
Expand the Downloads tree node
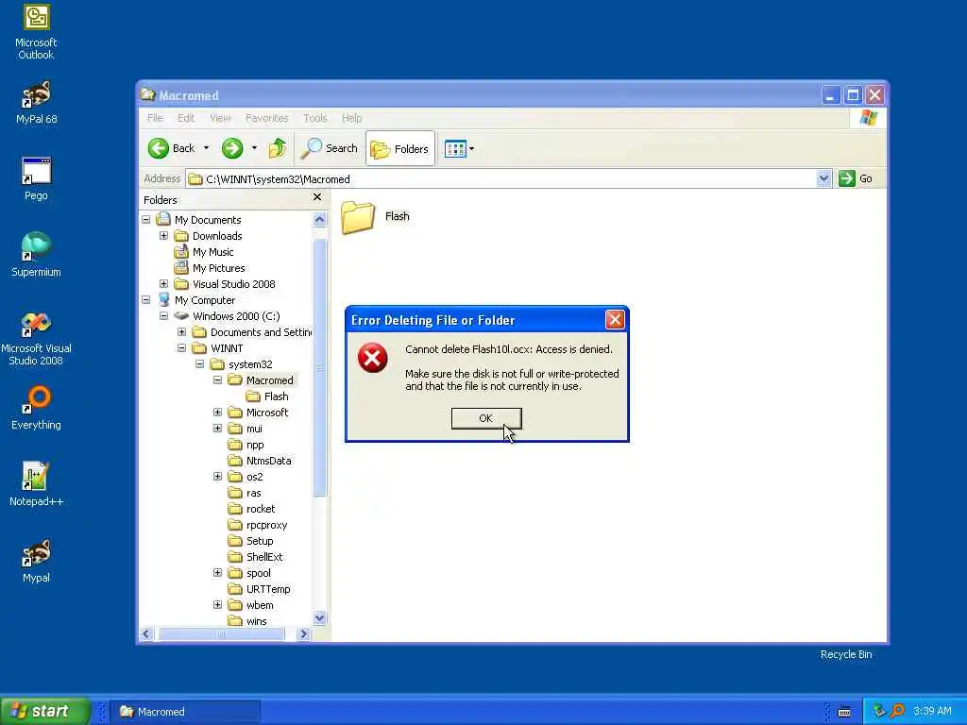(x=163, y=235)
